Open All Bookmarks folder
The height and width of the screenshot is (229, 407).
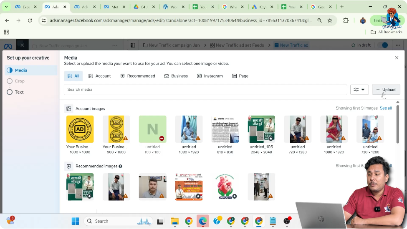pyautogui.click(x=387, y=32)
